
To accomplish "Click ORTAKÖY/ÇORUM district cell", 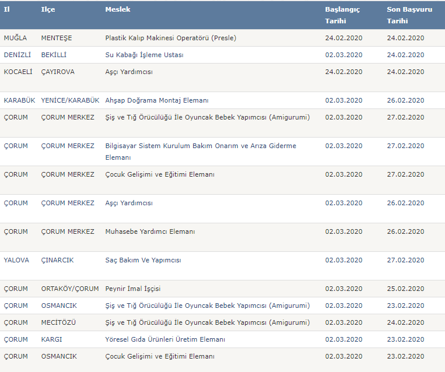I will coord(70,289).
